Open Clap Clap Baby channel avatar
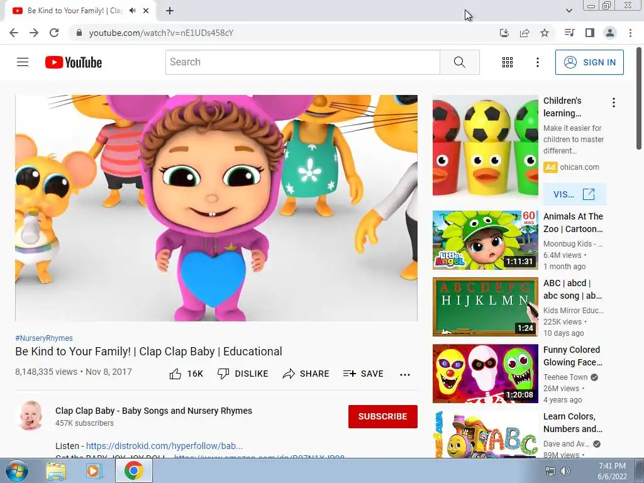Screen dimensions: 644x483 [30, 416]
